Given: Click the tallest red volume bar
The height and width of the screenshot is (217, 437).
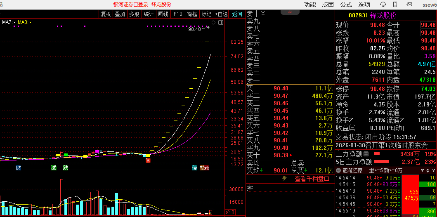Looking at the screenshot, I should (61, 197).
